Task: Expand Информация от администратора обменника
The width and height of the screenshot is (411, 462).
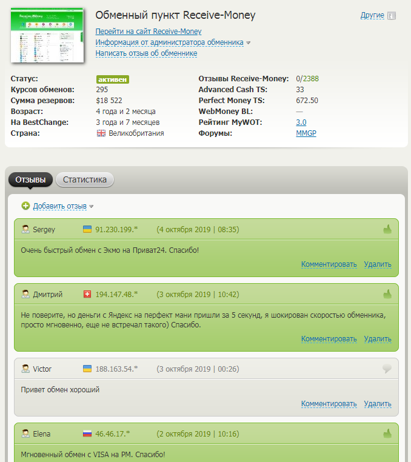Action: (x=169, y=42)
